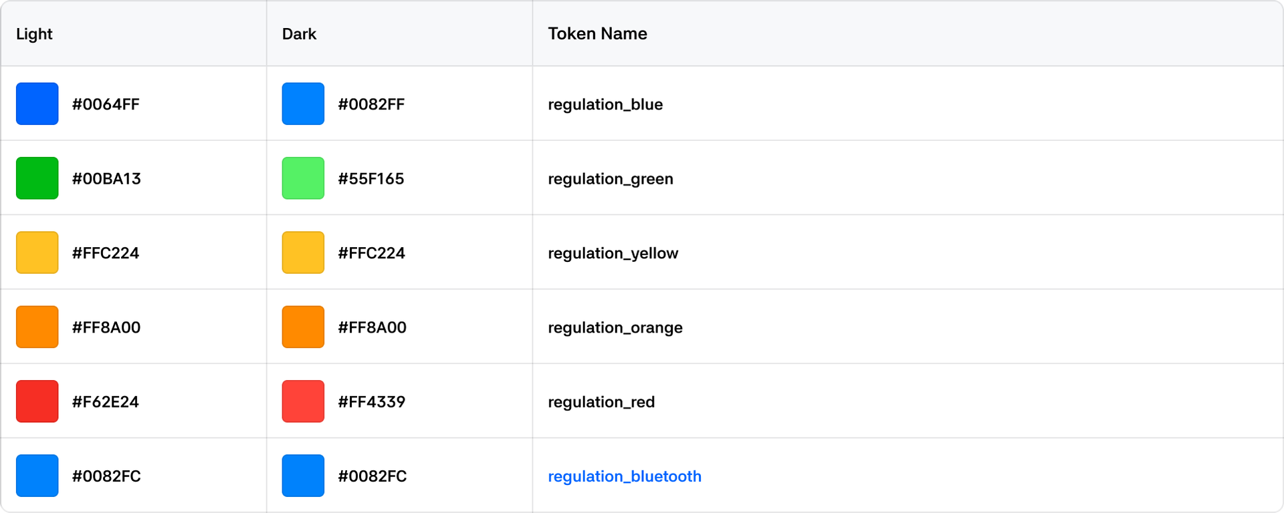Click the Dark column header
The height and width of the screenshot is (513, 1284).
pos(299,34)
